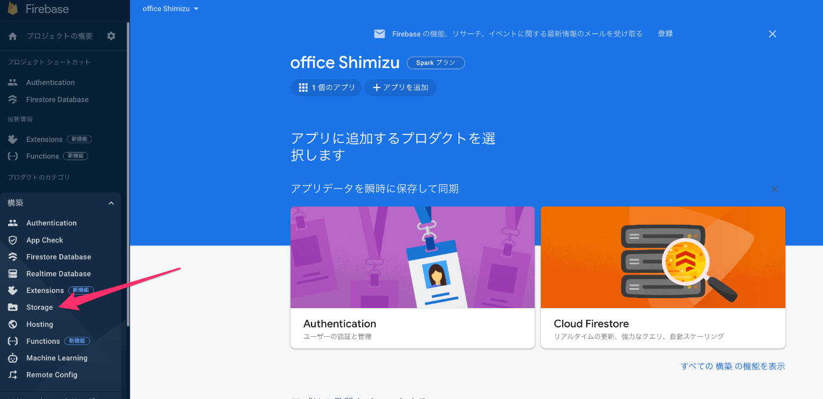Click Authentication icon in 構築 section

point(13,223)
